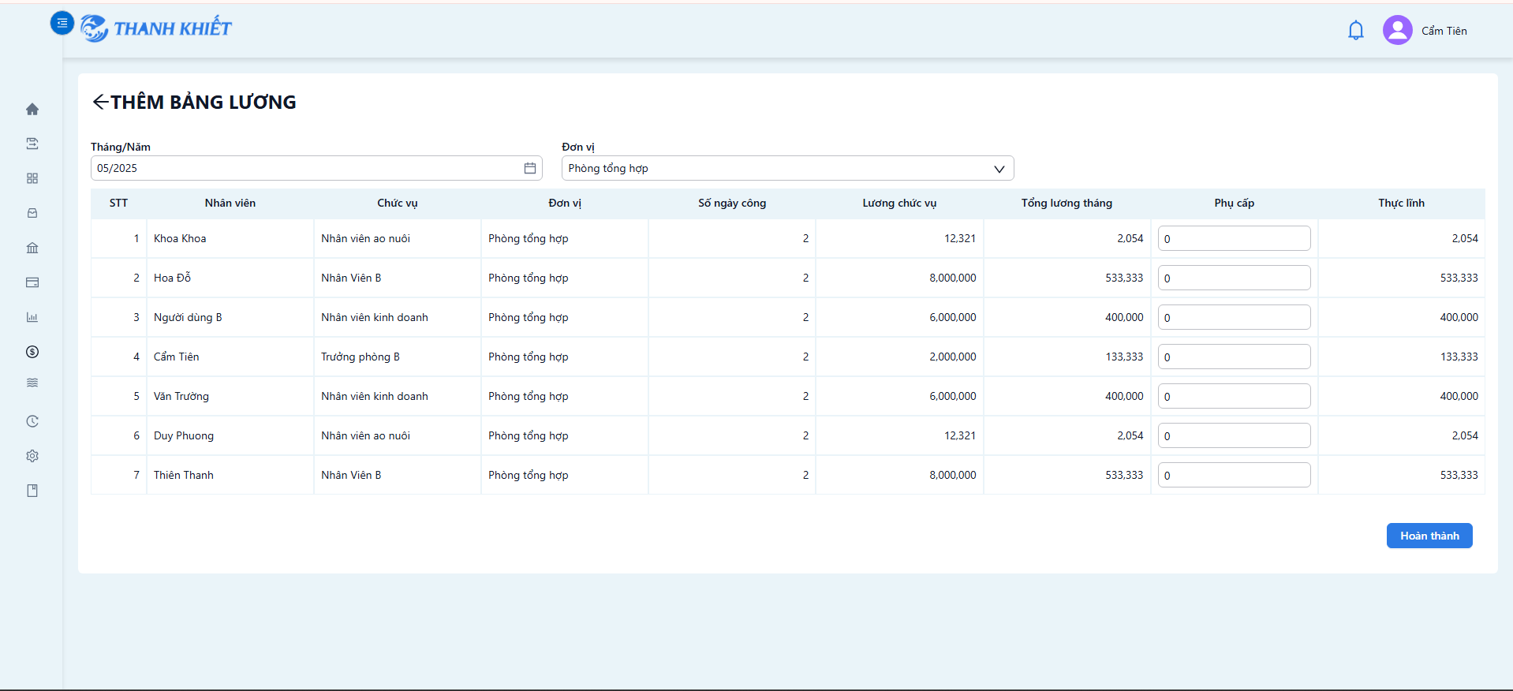Click the Thêm bảng lương page title
The height and width of the screenshot is (691, 1513).
coord(203,102)
